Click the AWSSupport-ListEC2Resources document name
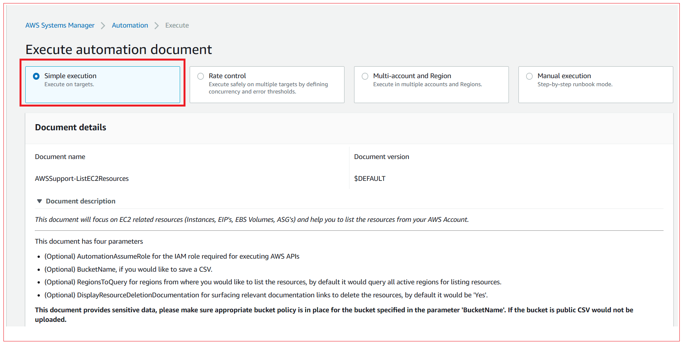The height and width of the screenshot is (346, 684). click(82, 178)
